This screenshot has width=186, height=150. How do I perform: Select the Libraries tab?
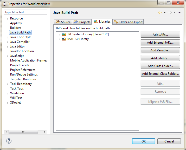[x=102, y=22]
